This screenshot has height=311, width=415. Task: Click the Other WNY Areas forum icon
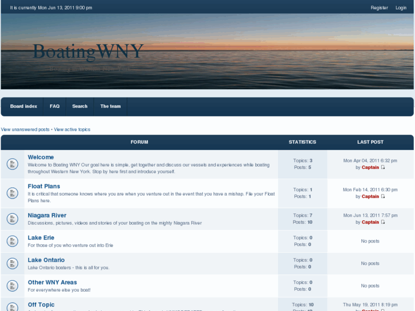point(12,286)
